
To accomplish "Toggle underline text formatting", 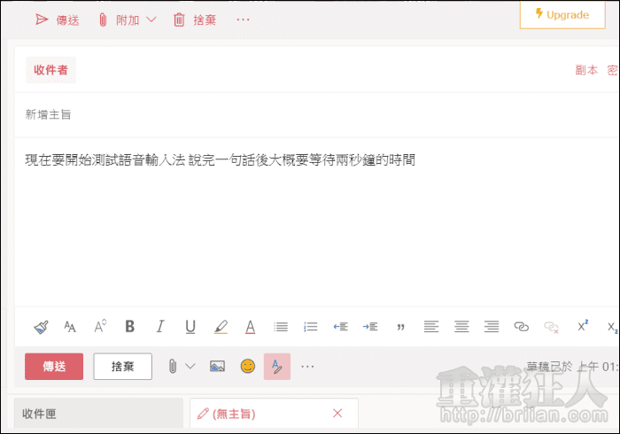I will tap(190, 327).
